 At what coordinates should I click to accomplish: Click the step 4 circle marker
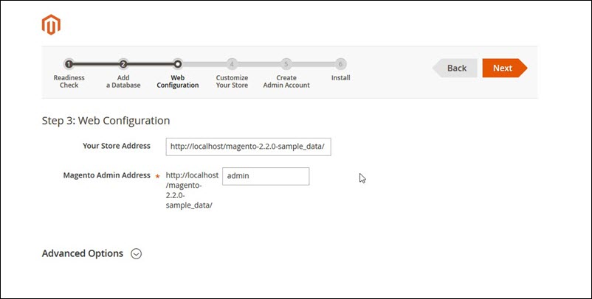(x=232, y=64)
